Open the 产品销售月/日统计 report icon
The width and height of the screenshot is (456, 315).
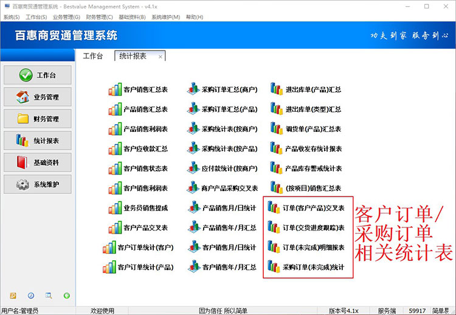pos(195,207)
